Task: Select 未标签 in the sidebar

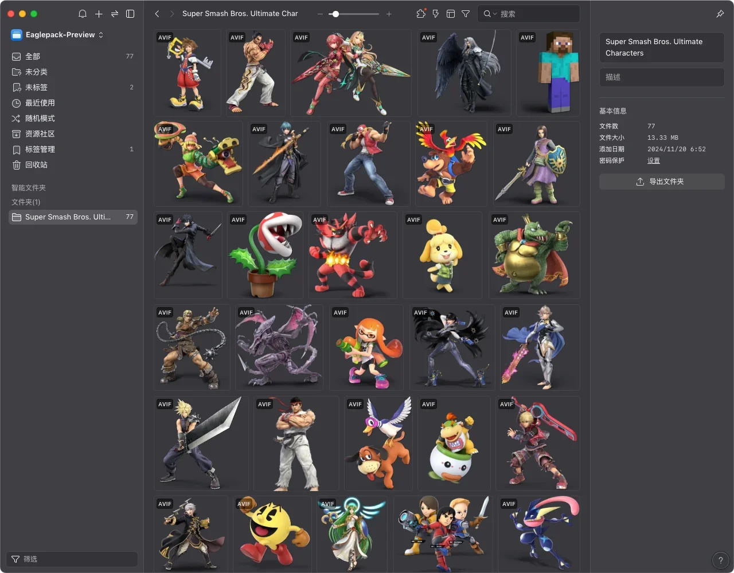Action: click(73, 87)
